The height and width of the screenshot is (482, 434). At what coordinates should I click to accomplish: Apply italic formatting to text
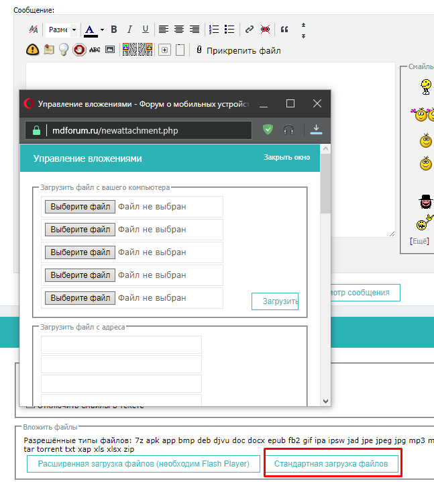[x=129, y=30]
